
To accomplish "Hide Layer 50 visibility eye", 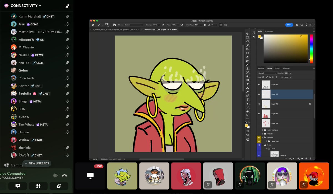I will [x=259, y=94].
